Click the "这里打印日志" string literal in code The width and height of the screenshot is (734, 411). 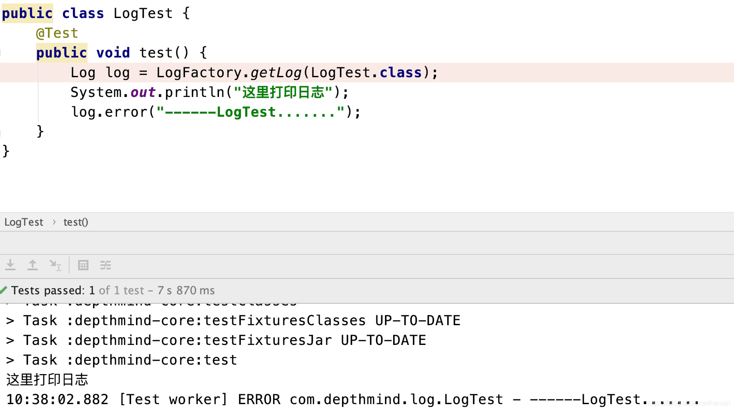(x=283, y=92)
